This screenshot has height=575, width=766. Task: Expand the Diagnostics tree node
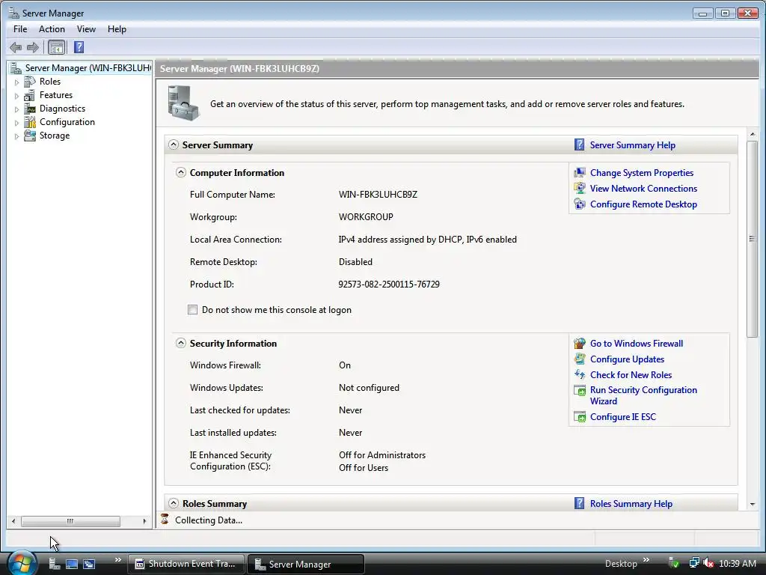tap(16, 109)
